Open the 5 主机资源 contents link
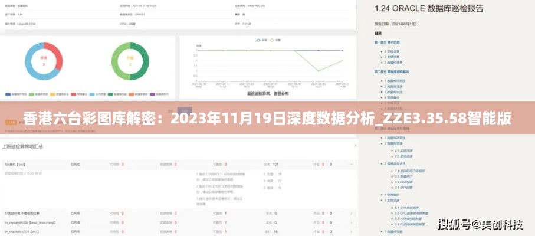 (392, 200)
